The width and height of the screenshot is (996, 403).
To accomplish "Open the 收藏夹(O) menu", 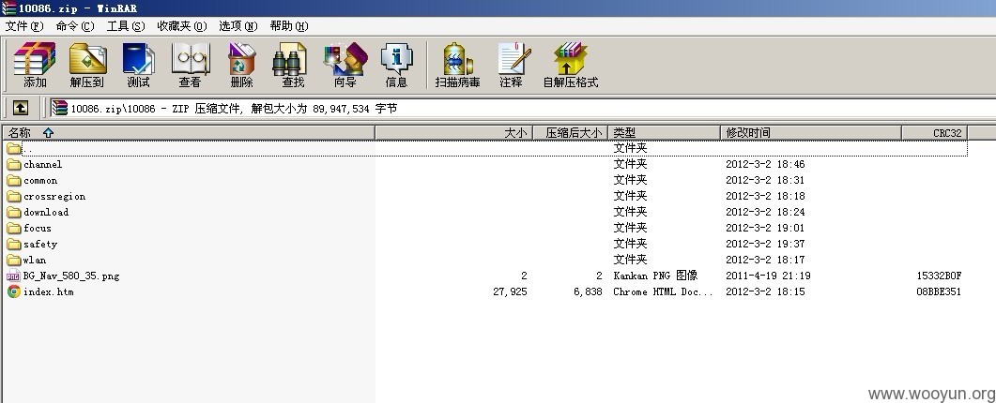I will click(182, 26).
